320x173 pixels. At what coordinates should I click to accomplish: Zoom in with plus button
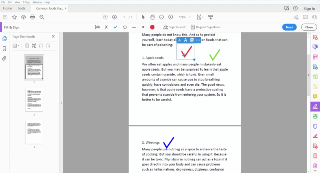coord(171,17)
